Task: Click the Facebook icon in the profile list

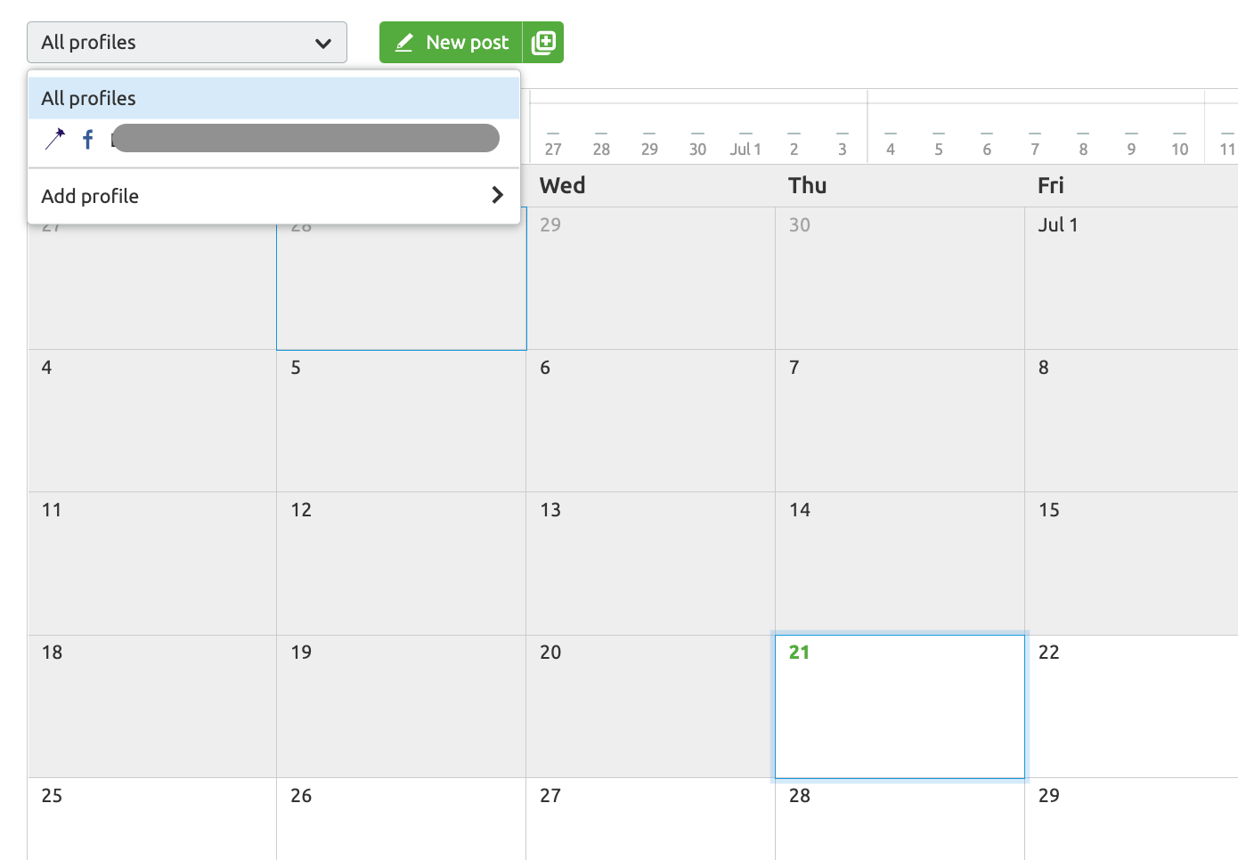Action: click(88, 139)
